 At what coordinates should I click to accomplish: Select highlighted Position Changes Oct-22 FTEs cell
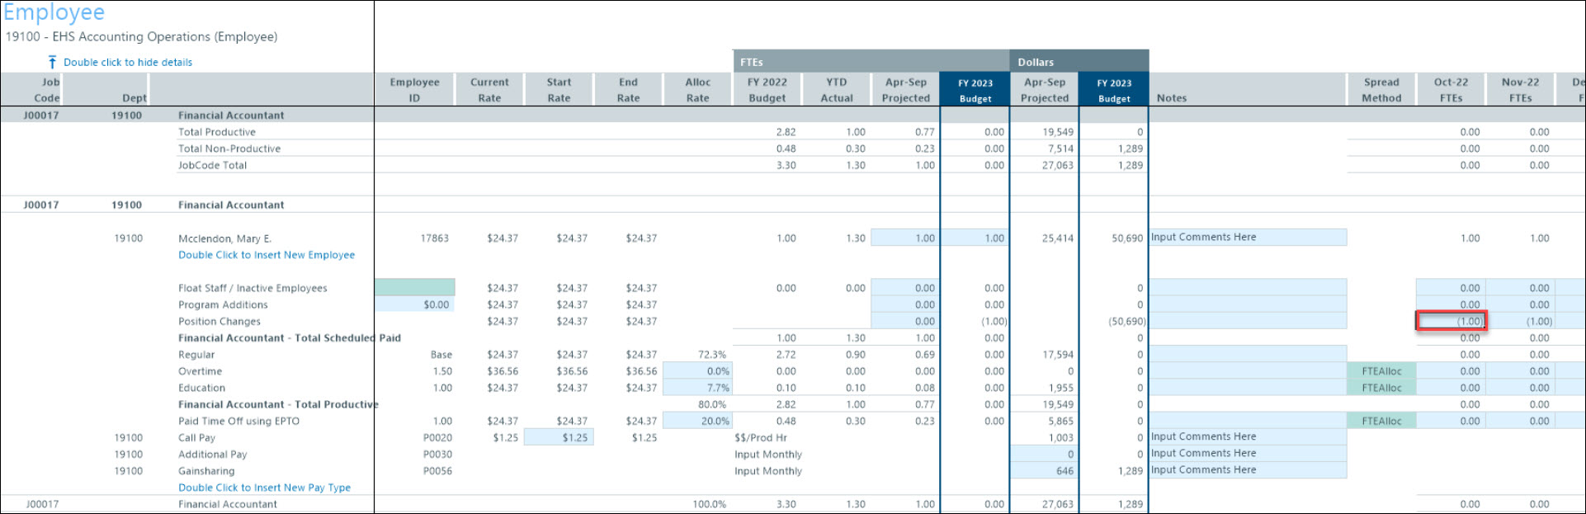click(x=1451, y=321)
